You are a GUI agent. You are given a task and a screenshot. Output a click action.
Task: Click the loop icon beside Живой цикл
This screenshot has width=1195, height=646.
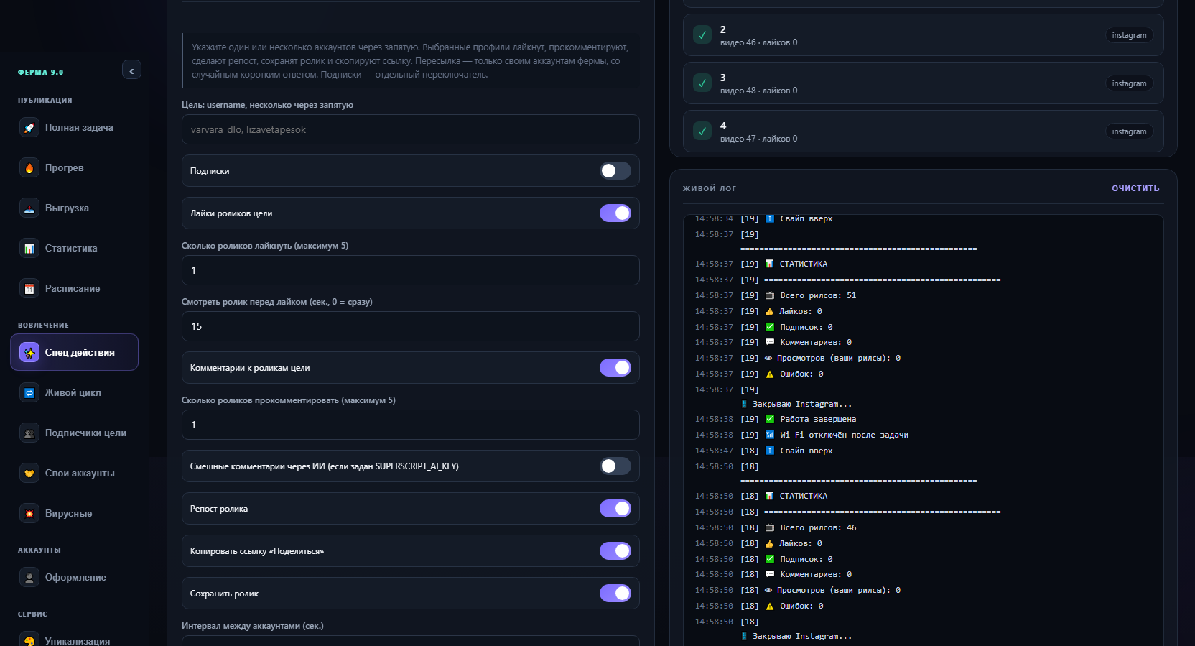[29, 393]
